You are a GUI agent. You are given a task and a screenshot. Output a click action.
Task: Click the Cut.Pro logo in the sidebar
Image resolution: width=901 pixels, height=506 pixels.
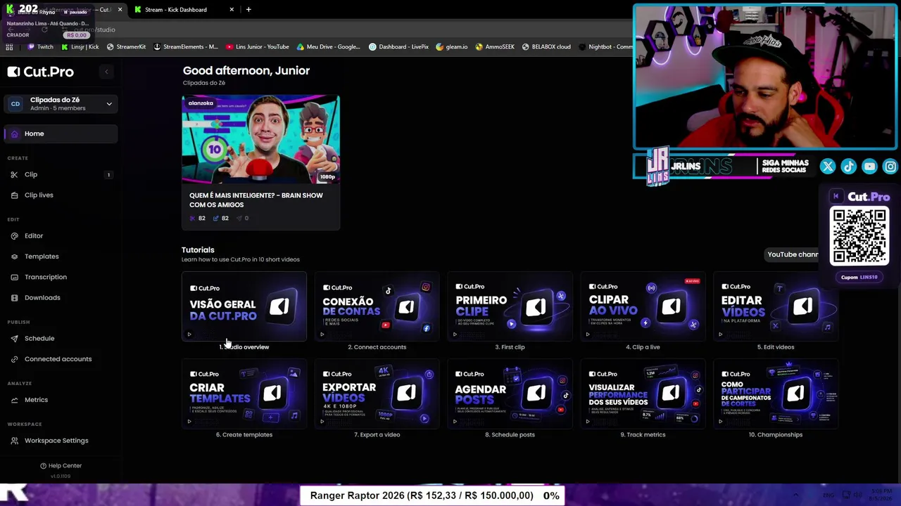[41, 72]
